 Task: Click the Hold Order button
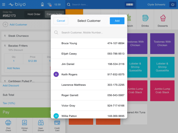pos(34,14)
